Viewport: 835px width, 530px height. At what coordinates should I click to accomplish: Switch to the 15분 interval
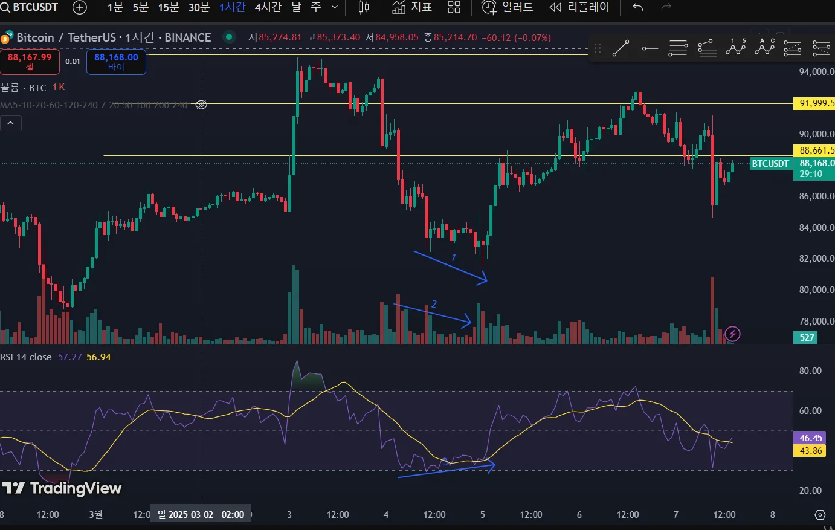(169, 7)
